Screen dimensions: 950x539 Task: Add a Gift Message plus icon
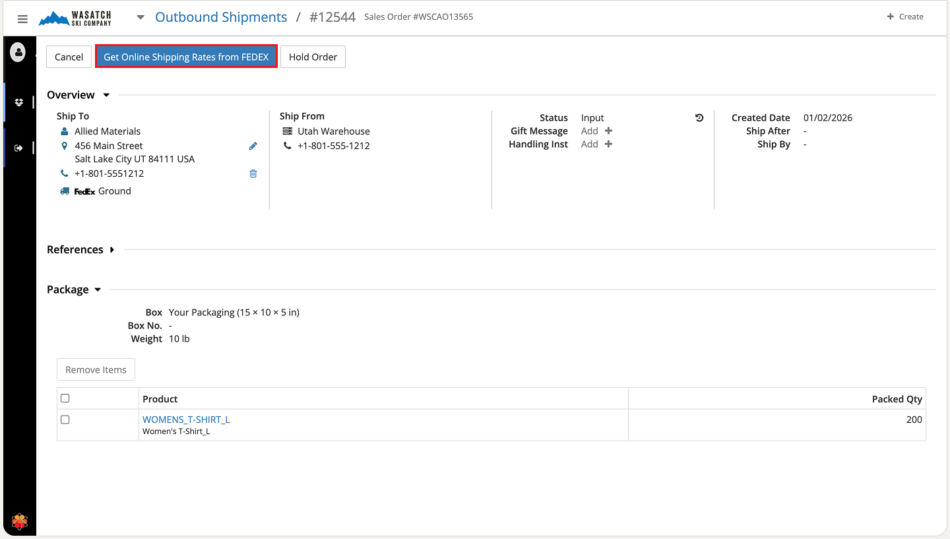(608, 131)
